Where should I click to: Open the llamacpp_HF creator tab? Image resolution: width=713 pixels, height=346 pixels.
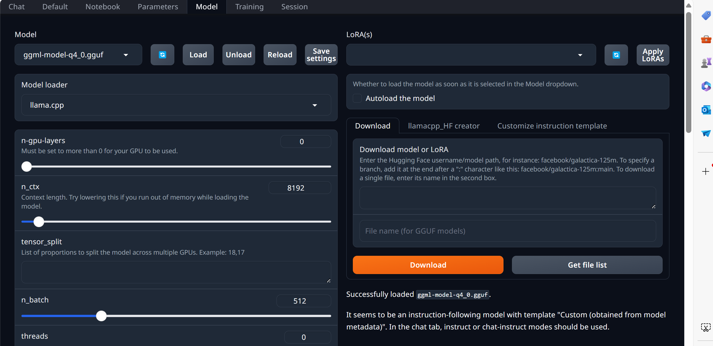(x=444, y=126)
